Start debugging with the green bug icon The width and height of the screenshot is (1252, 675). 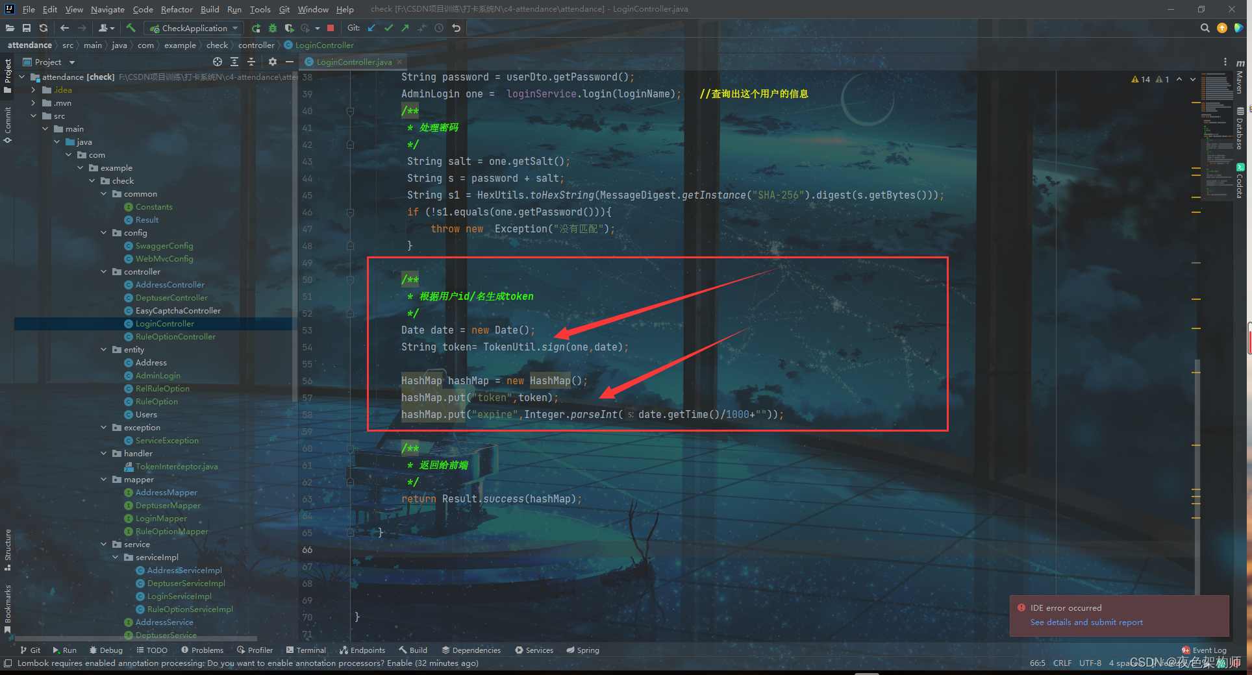tap(273, 28)
